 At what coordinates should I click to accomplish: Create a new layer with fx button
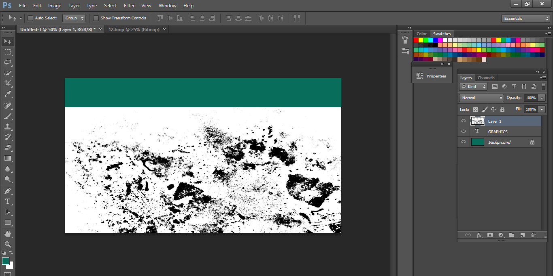[x=480, y=235]
